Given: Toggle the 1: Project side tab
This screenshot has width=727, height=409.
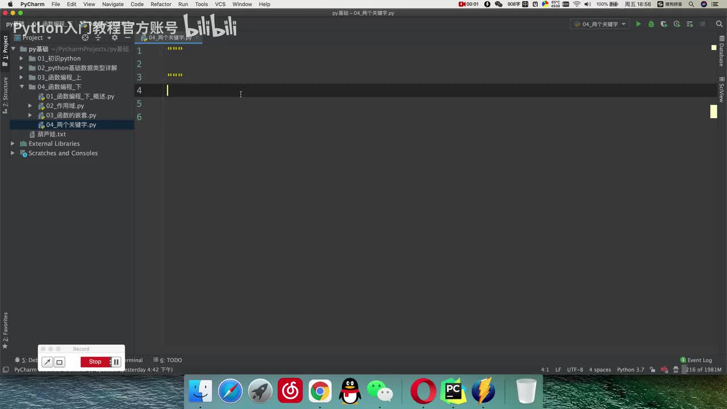Looking at the screenshot, I should tap(5, 52).
